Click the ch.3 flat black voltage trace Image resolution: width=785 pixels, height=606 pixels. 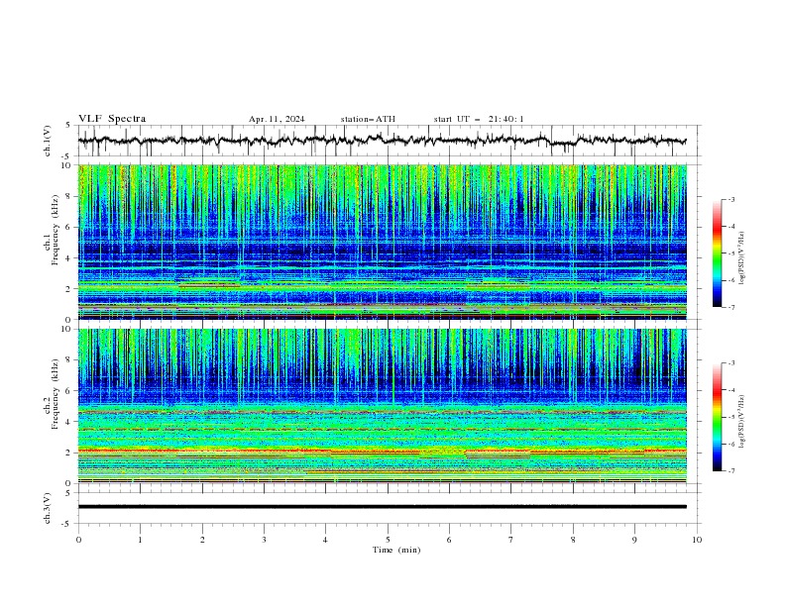pyautogui.click(x=382, y=507)
